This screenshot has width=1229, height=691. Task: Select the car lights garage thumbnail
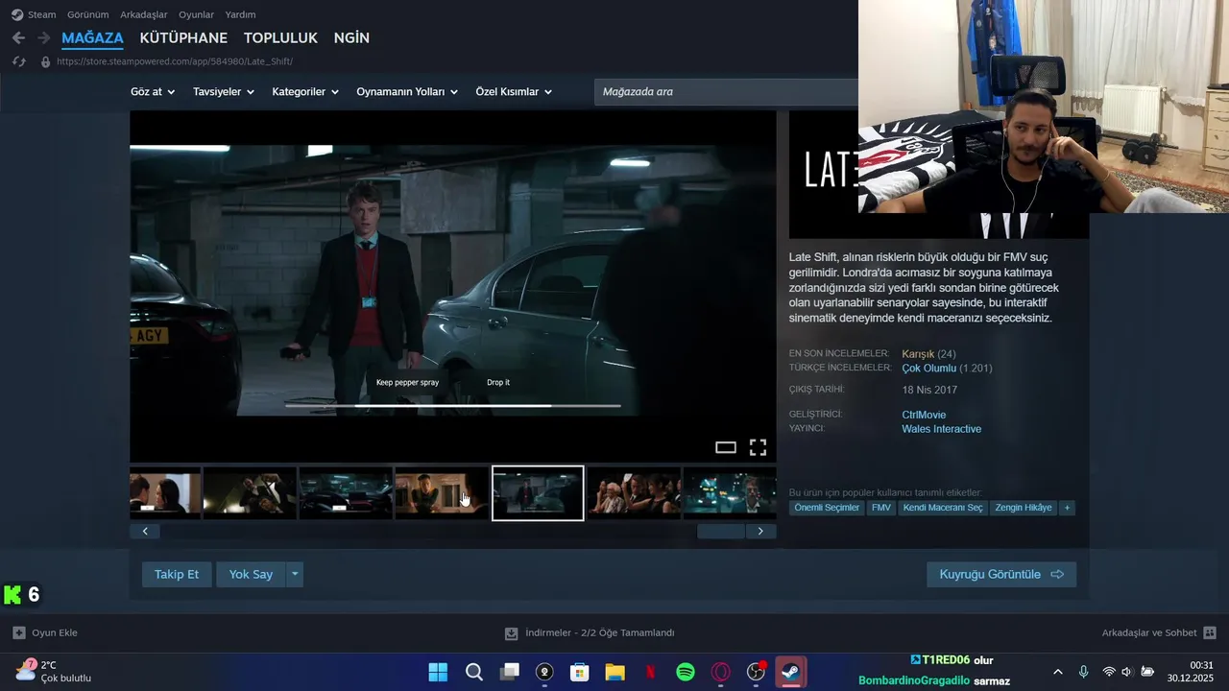[x=346, y=493]
